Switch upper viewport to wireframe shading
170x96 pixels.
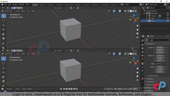[129, 11]
